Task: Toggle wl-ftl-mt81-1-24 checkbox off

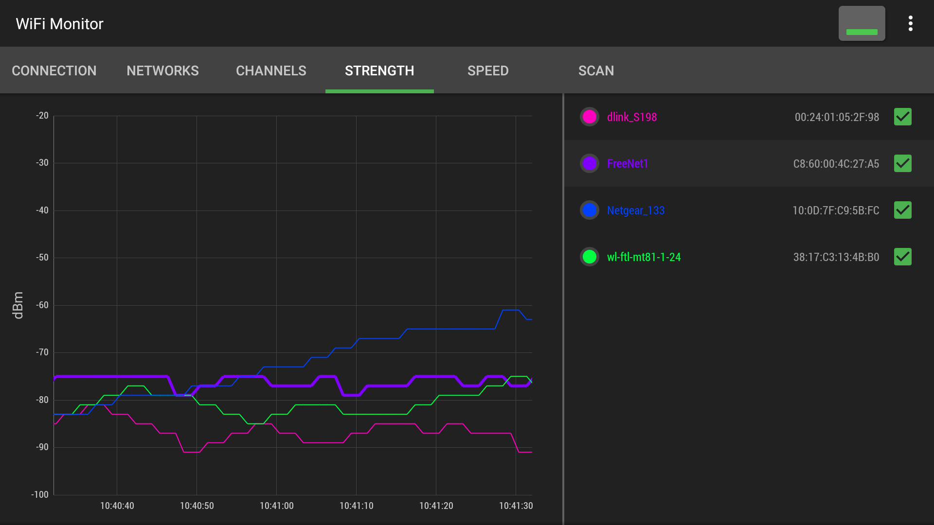Action: tap(902, 257)
